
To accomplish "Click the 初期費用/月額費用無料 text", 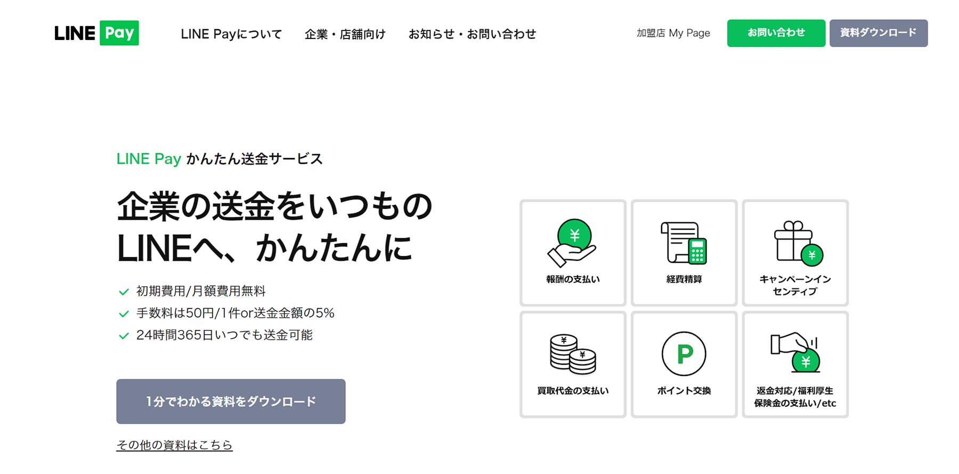I will 201,291.
